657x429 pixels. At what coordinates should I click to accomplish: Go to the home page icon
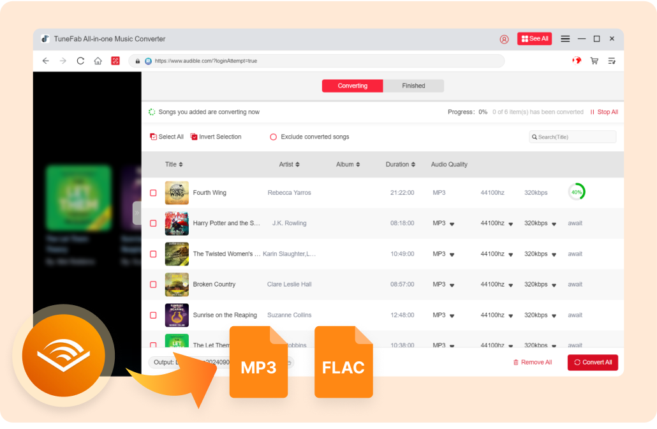pos(98,61)
